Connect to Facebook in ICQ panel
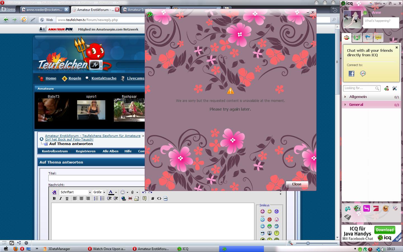 352,74
